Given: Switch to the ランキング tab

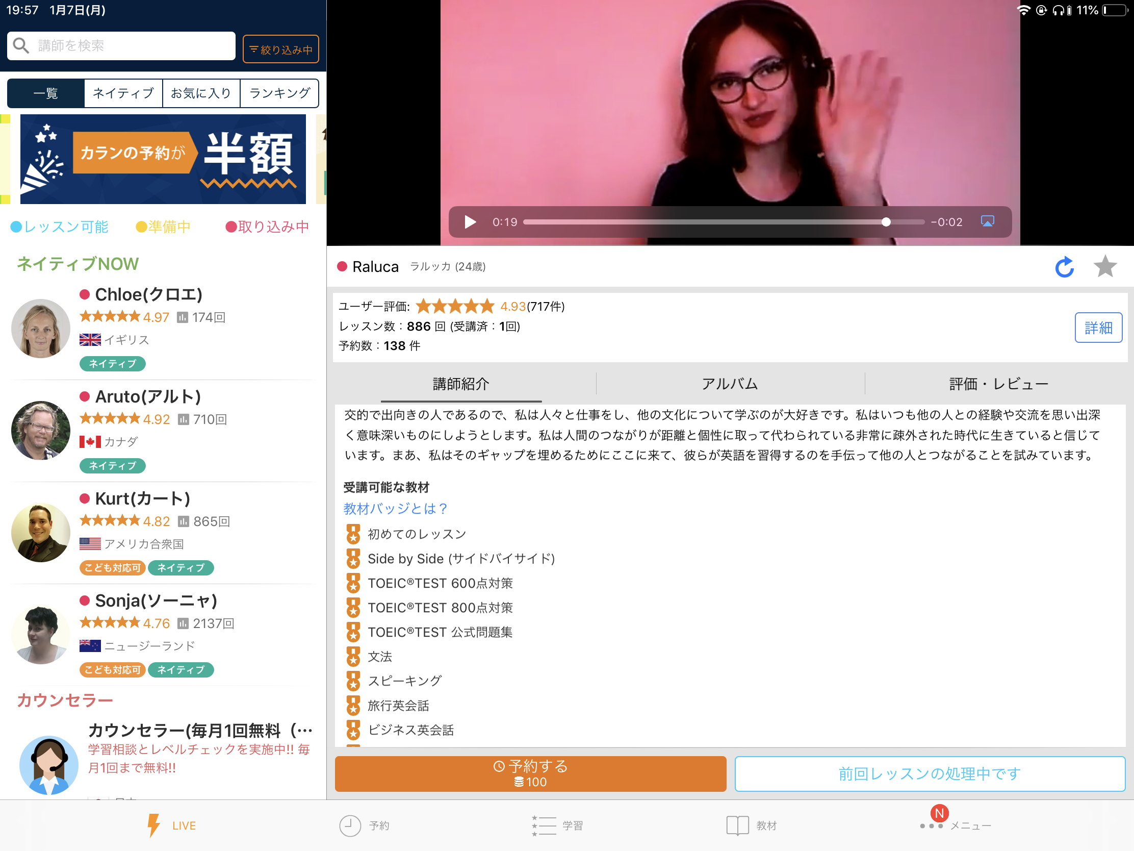Looking at the screenshot, I should 279,93.
